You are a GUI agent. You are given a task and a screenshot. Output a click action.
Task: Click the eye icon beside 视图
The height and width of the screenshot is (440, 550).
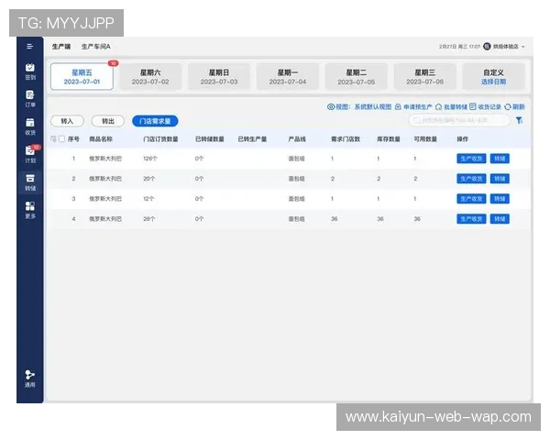[x=330, y=106]
